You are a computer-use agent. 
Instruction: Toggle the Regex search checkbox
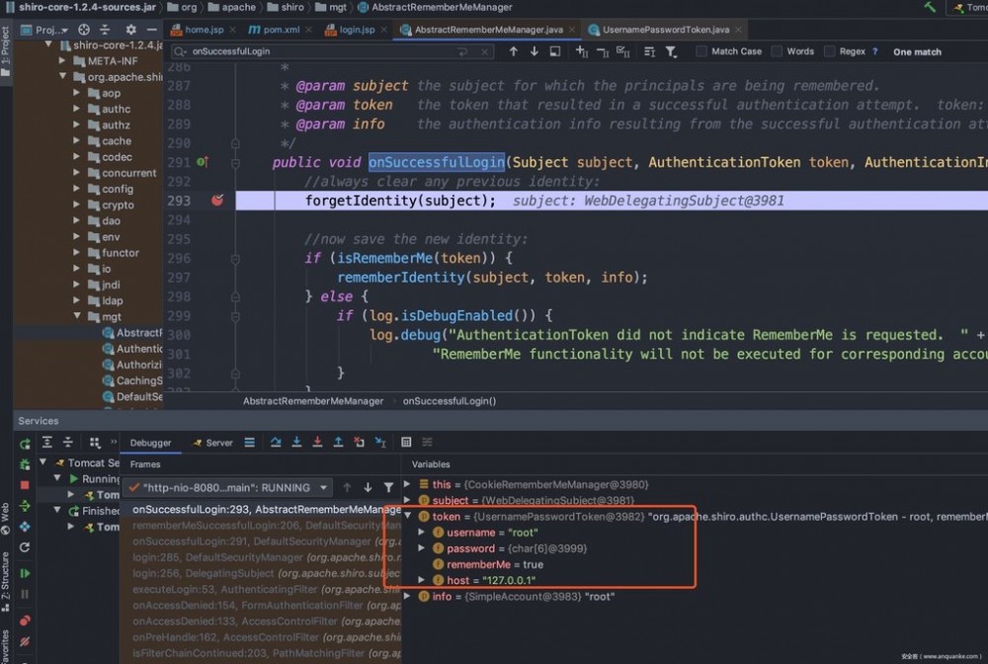pos(830,51)
